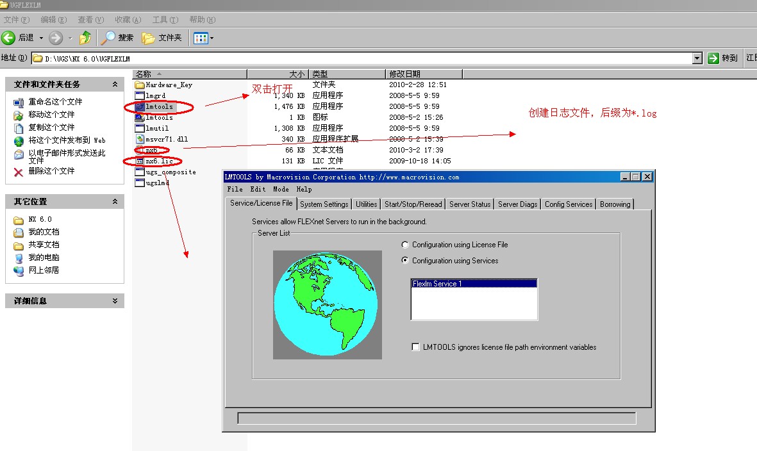The width and height of the screenshot is (757, 451).
Task: Open the Help menu in LMTOOLS
Action: pyautogui.click(x=304, y=189)
